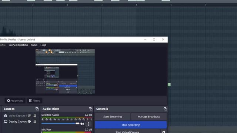Toggle lock on Video Capture source
The image size is (237, 133).
35,116
